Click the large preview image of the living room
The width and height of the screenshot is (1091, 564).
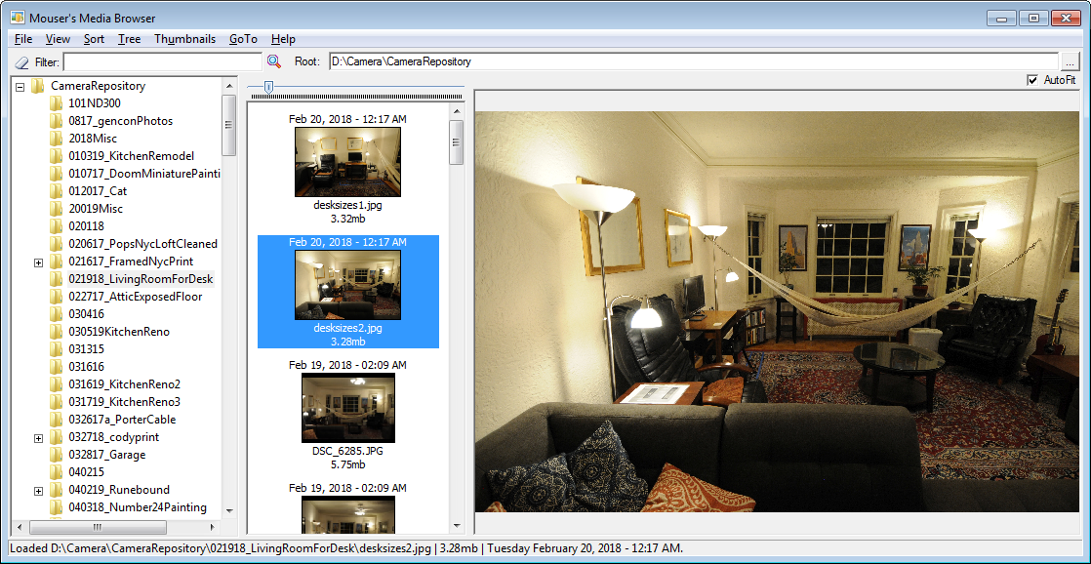[x=777, y=311]
